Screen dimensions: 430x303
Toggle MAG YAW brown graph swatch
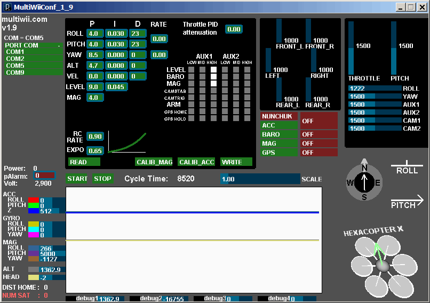pyautogui.click(x=34, y=259)
